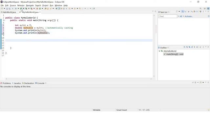Click the Task List help question icon

pos(209,16)
